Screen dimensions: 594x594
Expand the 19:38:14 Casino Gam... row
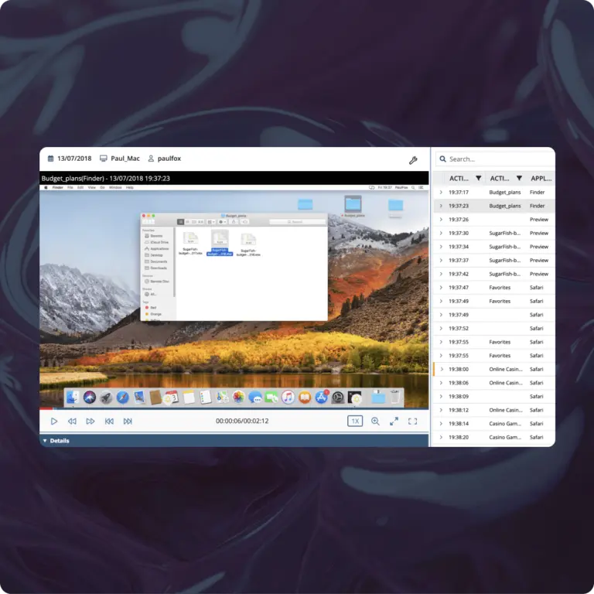[441, 424]
